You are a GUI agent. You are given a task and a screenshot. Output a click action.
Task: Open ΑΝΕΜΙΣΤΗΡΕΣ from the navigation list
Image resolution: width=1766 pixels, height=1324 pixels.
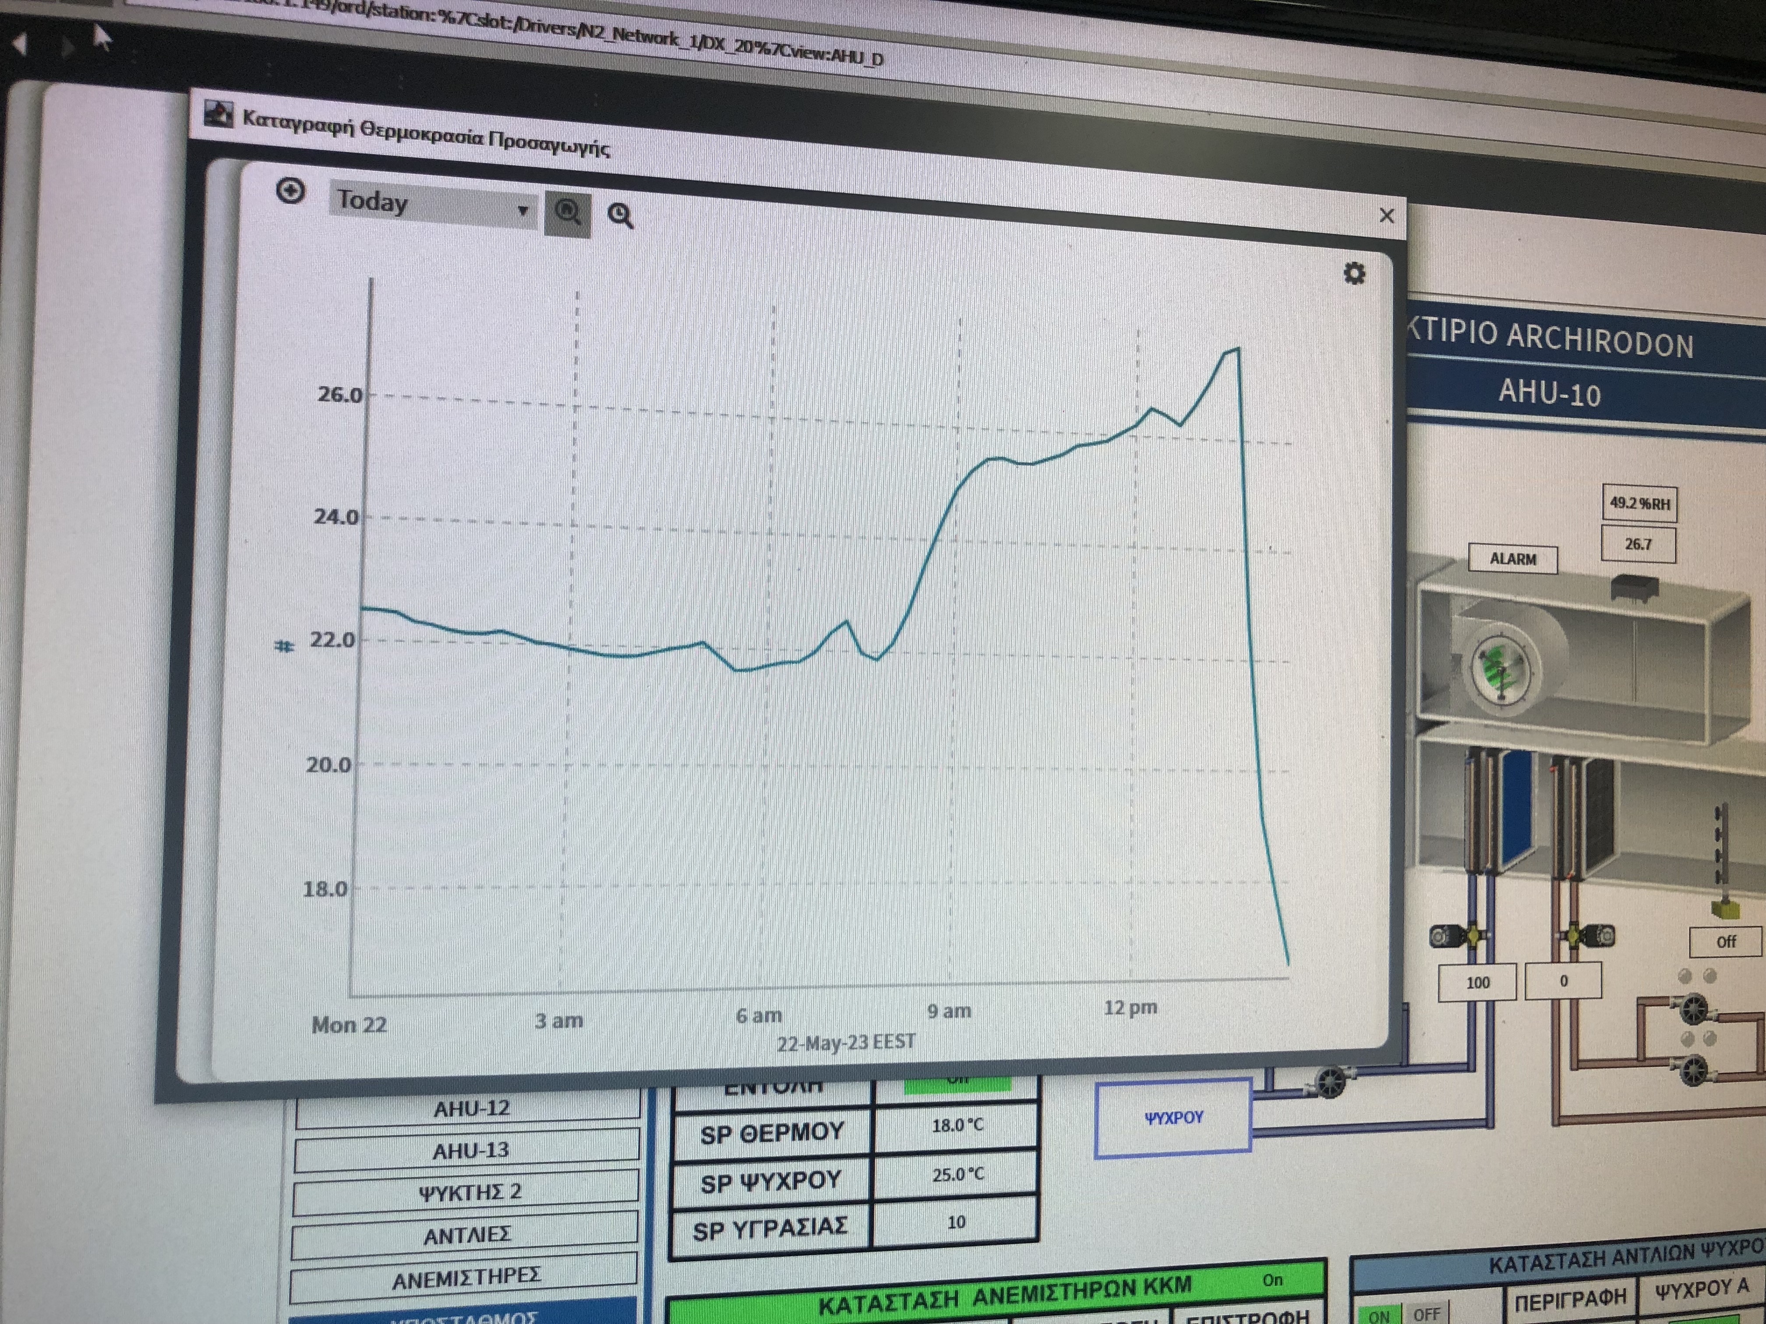click(x=465, y=1277)
